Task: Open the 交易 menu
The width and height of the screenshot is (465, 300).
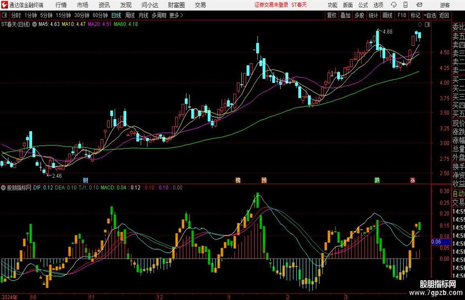Action: click(x=200, y=5)
